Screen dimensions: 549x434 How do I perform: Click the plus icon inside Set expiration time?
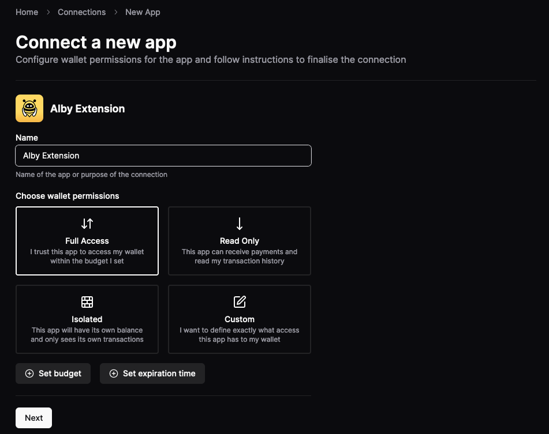click(x=114, y=373)
